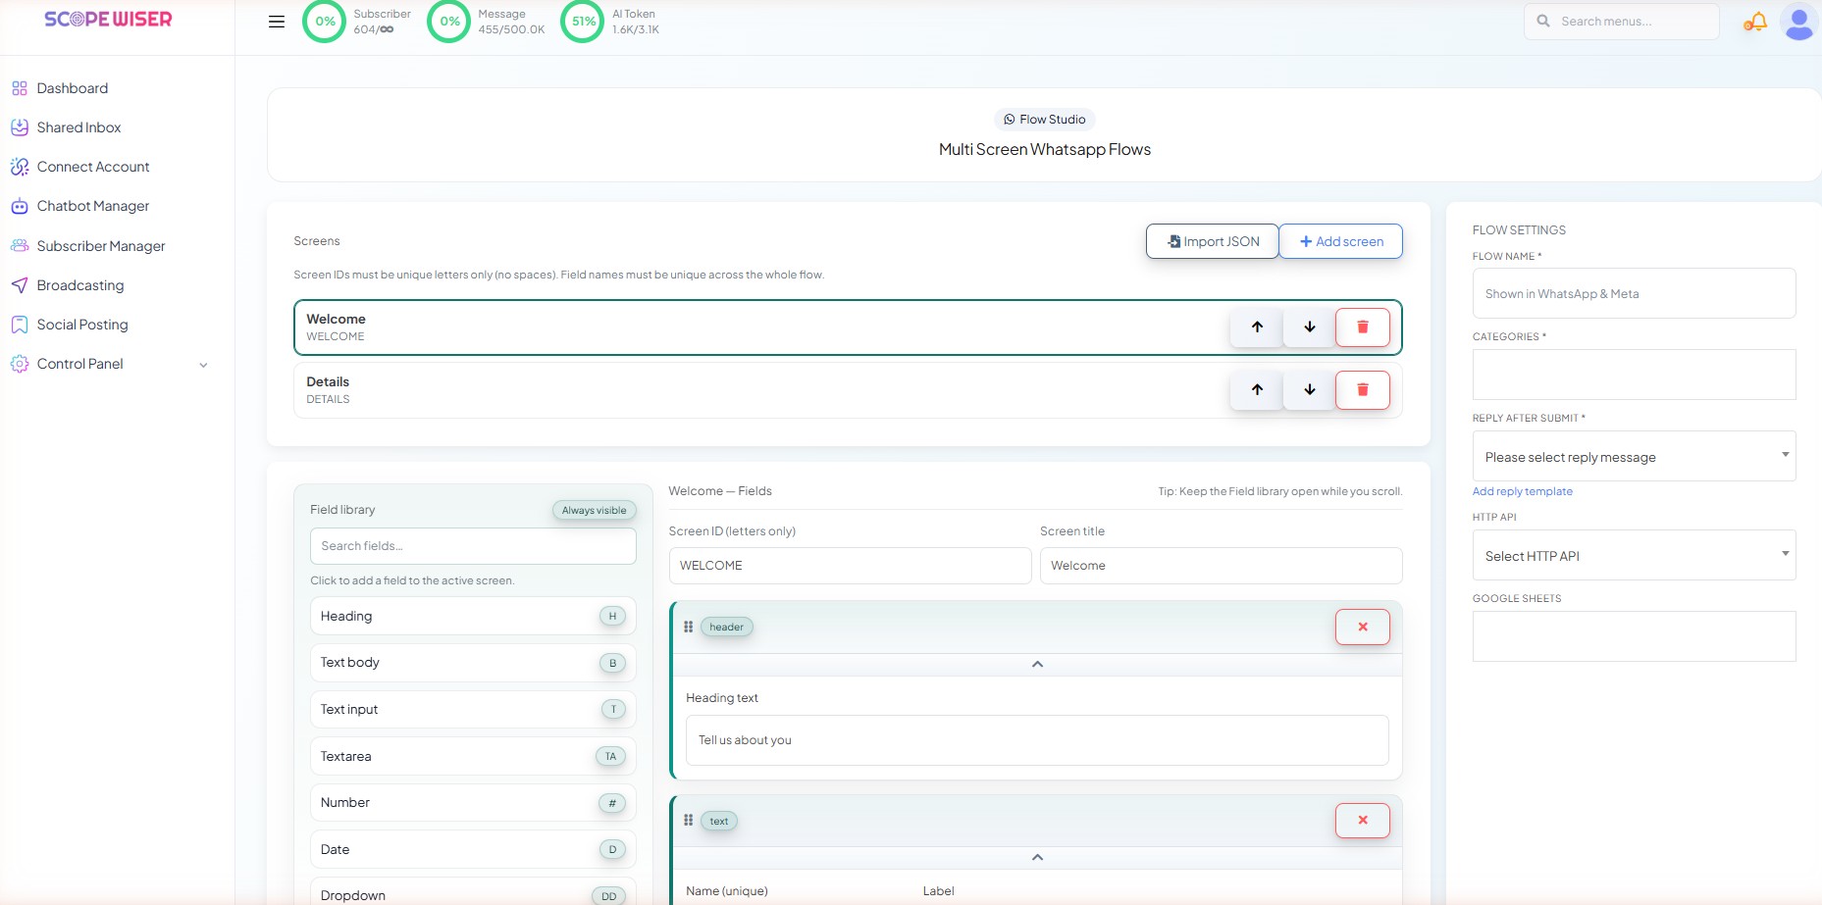Click the Message usage ring indicator

449,22
